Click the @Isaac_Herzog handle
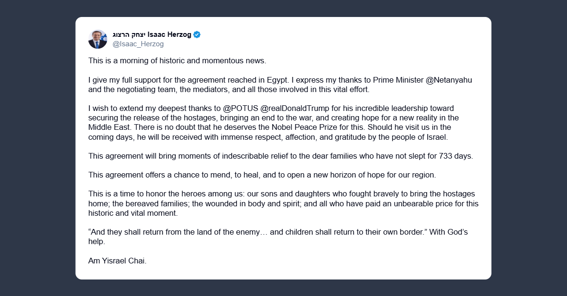This screenshot has height=296, width=567. (x=138, y=44)
